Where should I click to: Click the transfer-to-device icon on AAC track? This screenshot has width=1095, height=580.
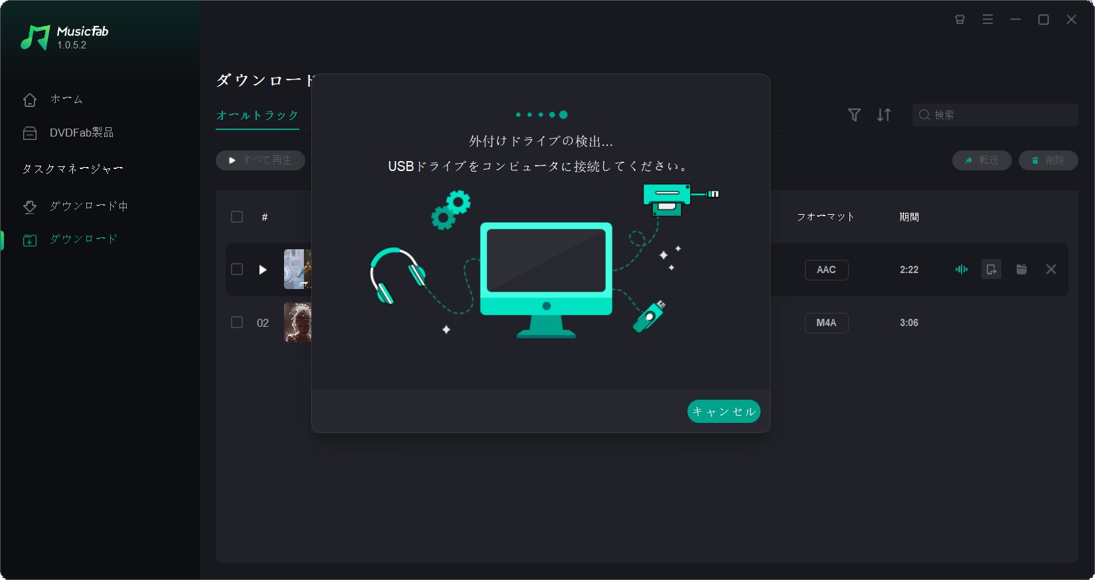(x=991, y=269)
